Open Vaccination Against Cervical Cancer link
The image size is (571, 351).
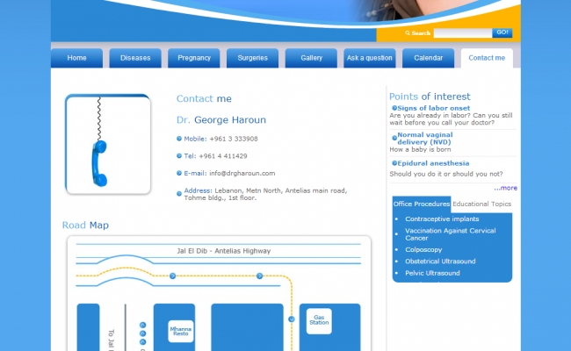(x=450, y=234)
